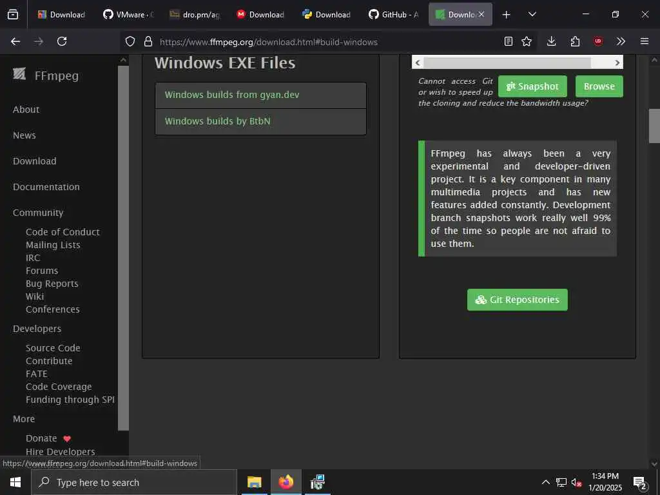Open the FATE link
The image size is (660, 495).
(37, 374)
